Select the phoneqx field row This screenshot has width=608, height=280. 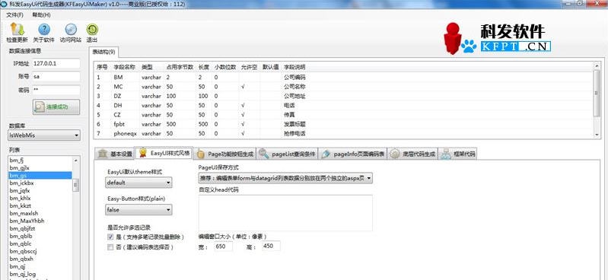pos(343,133)
